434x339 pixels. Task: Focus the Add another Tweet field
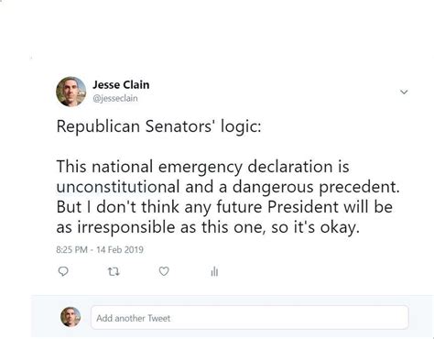pyautogui.click(x=250, y=318)
